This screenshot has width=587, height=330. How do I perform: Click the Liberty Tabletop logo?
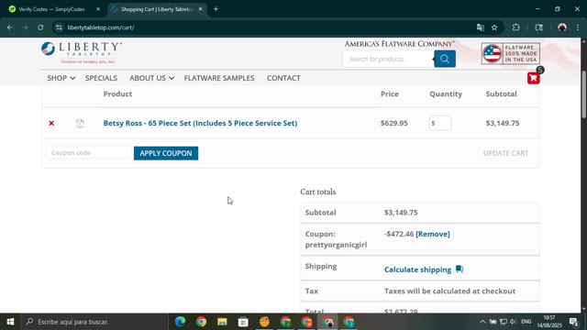82,52
